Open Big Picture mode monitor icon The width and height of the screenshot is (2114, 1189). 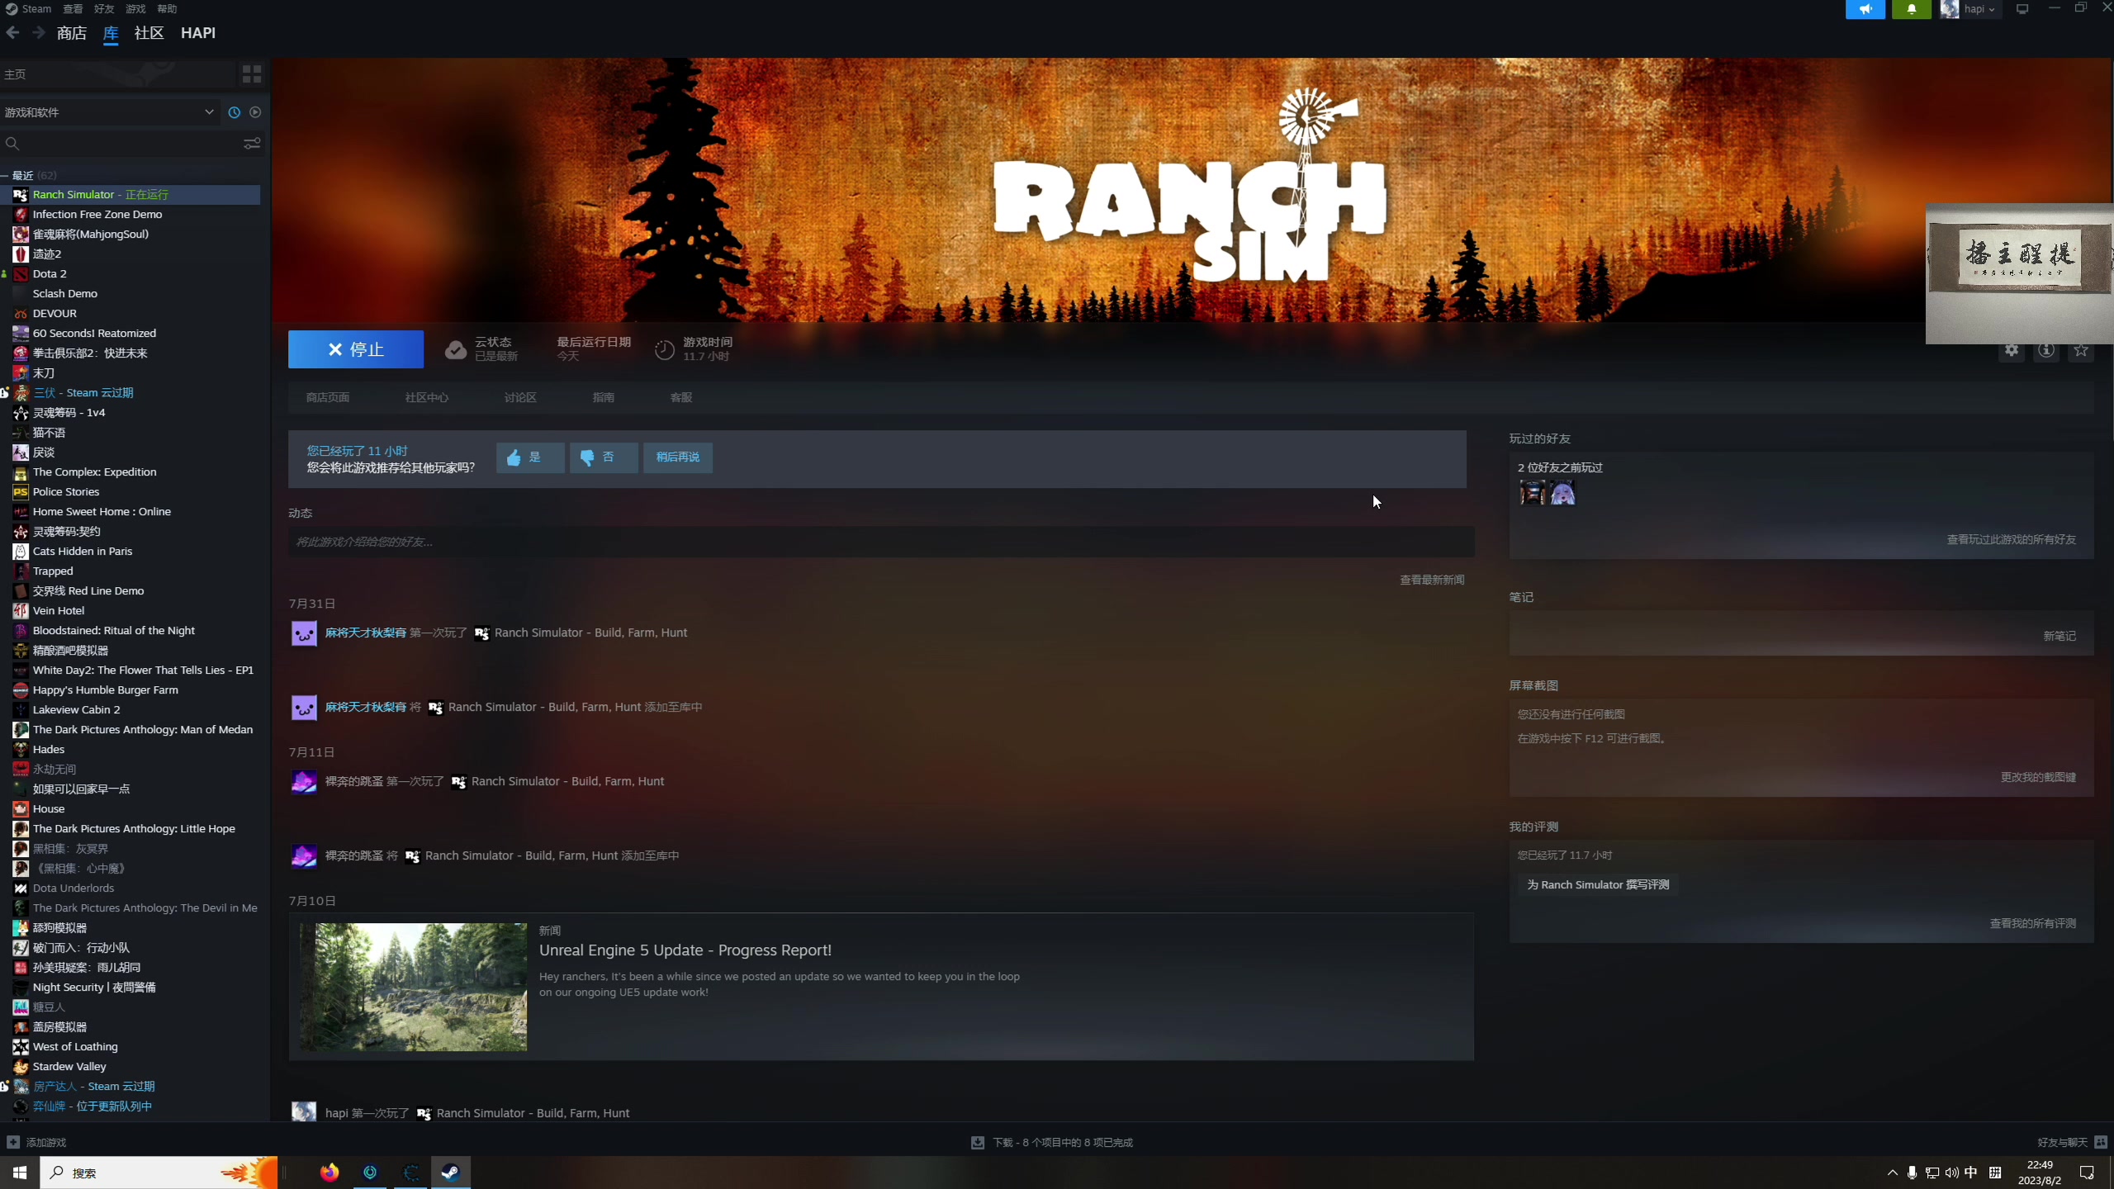click(x=2022, y=9)
